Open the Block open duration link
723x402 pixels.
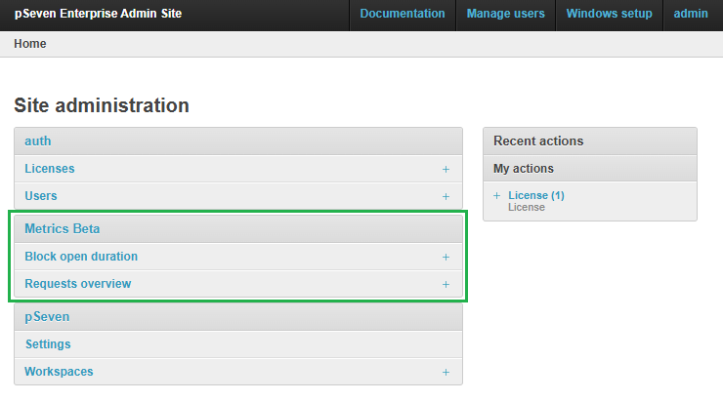81,257
